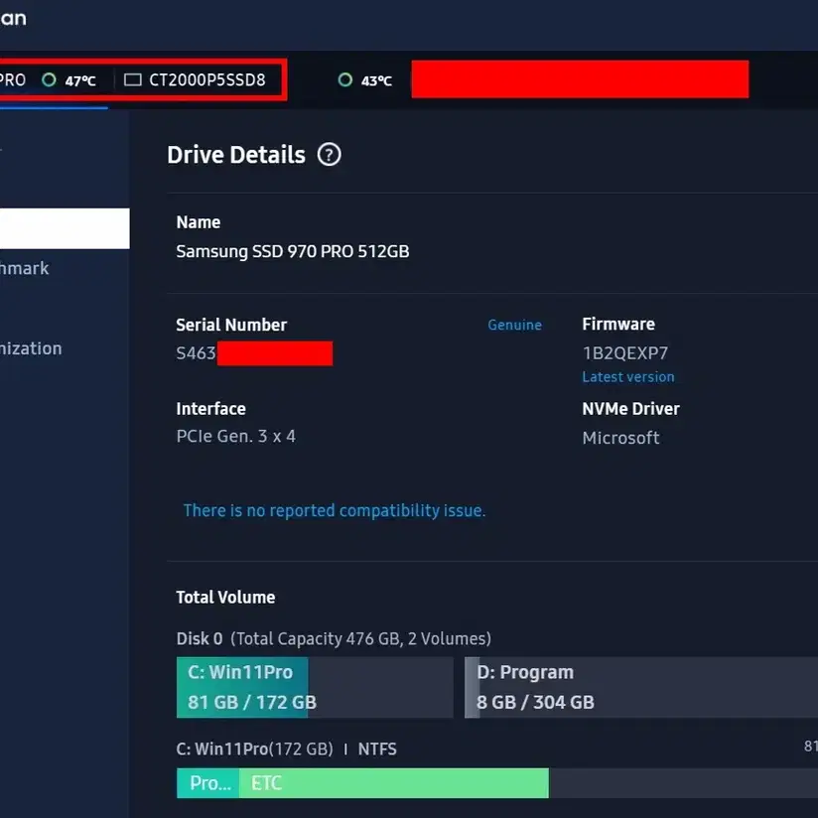Click the Latest version firmware link
Image resolution: width=818 pixels, height=818 pixels.
pos(628,376)
